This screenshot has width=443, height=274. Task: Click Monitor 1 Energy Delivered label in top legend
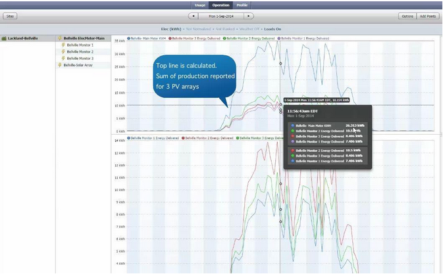[305, 38]
